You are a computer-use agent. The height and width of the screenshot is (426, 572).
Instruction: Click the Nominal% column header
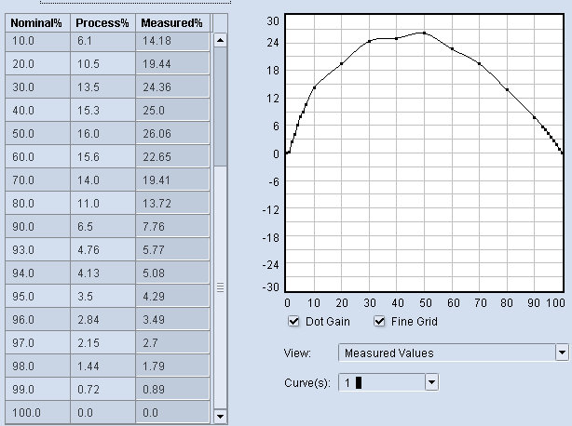[x=37, y=23]
